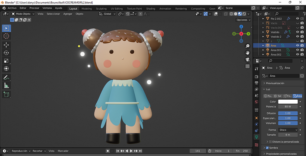
Task: Expand the Propiedades personalizadas panel
Action: (282, 154)
